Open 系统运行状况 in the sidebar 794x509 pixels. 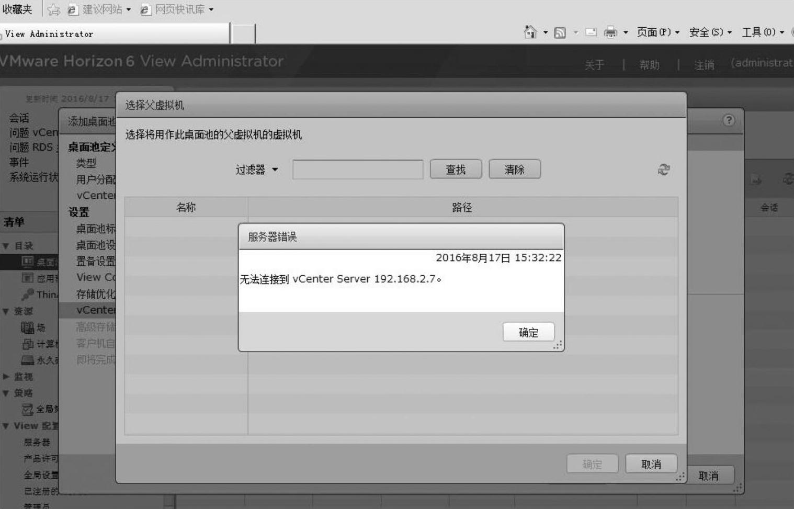coord(34,177)
